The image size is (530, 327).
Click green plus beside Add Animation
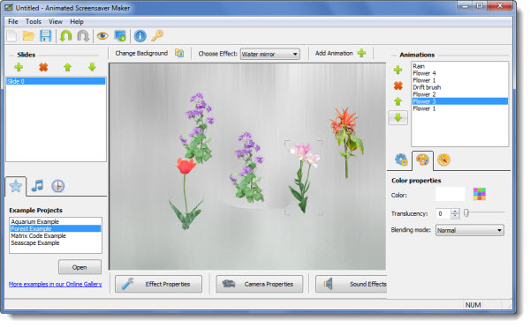pyautogui.click(x=361, y=53)
